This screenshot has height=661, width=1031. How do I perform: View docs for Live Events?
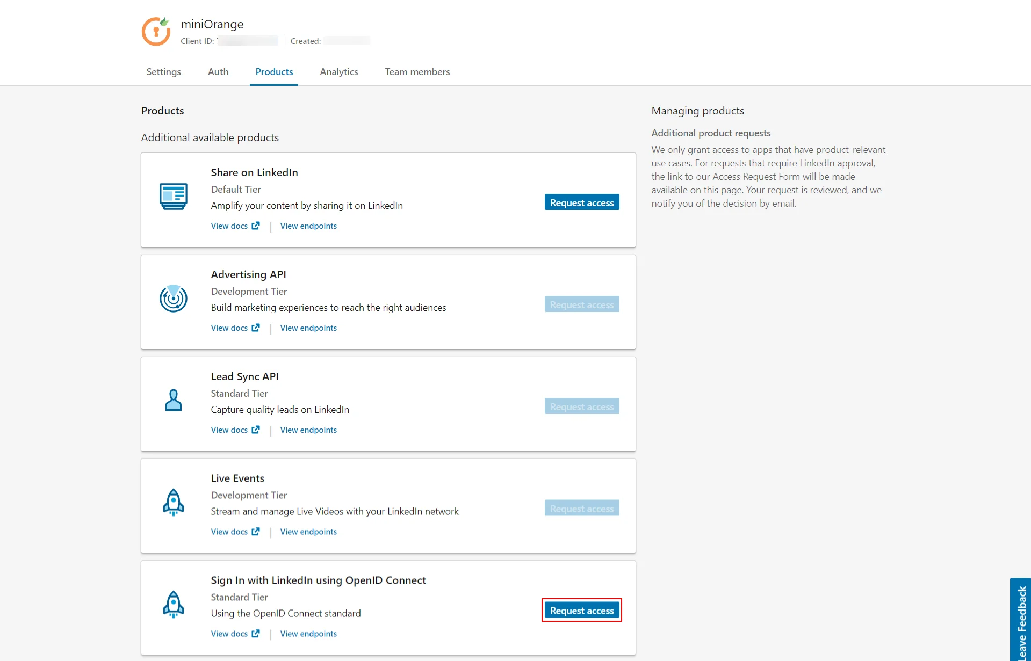click(x=229, y=532)
